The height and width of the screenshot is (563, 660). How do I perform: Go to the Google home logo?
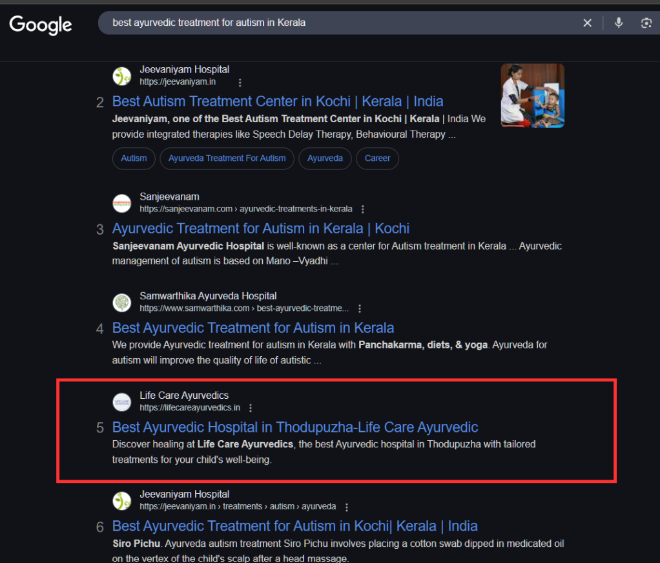[41, 25]
